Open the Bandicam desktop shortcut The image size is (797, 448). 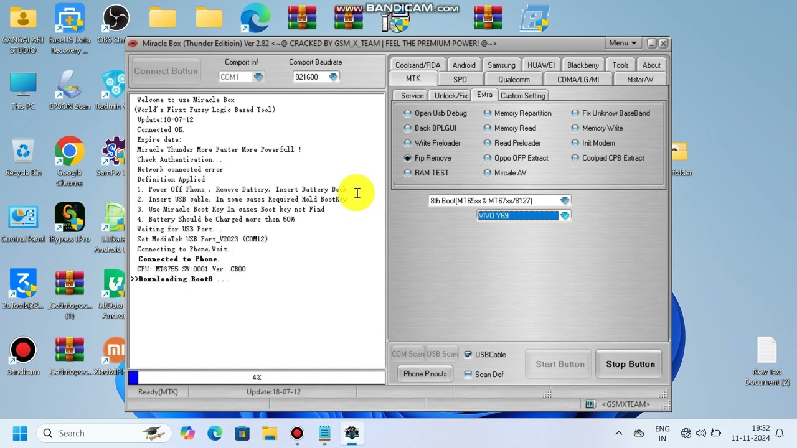[23, 357]
